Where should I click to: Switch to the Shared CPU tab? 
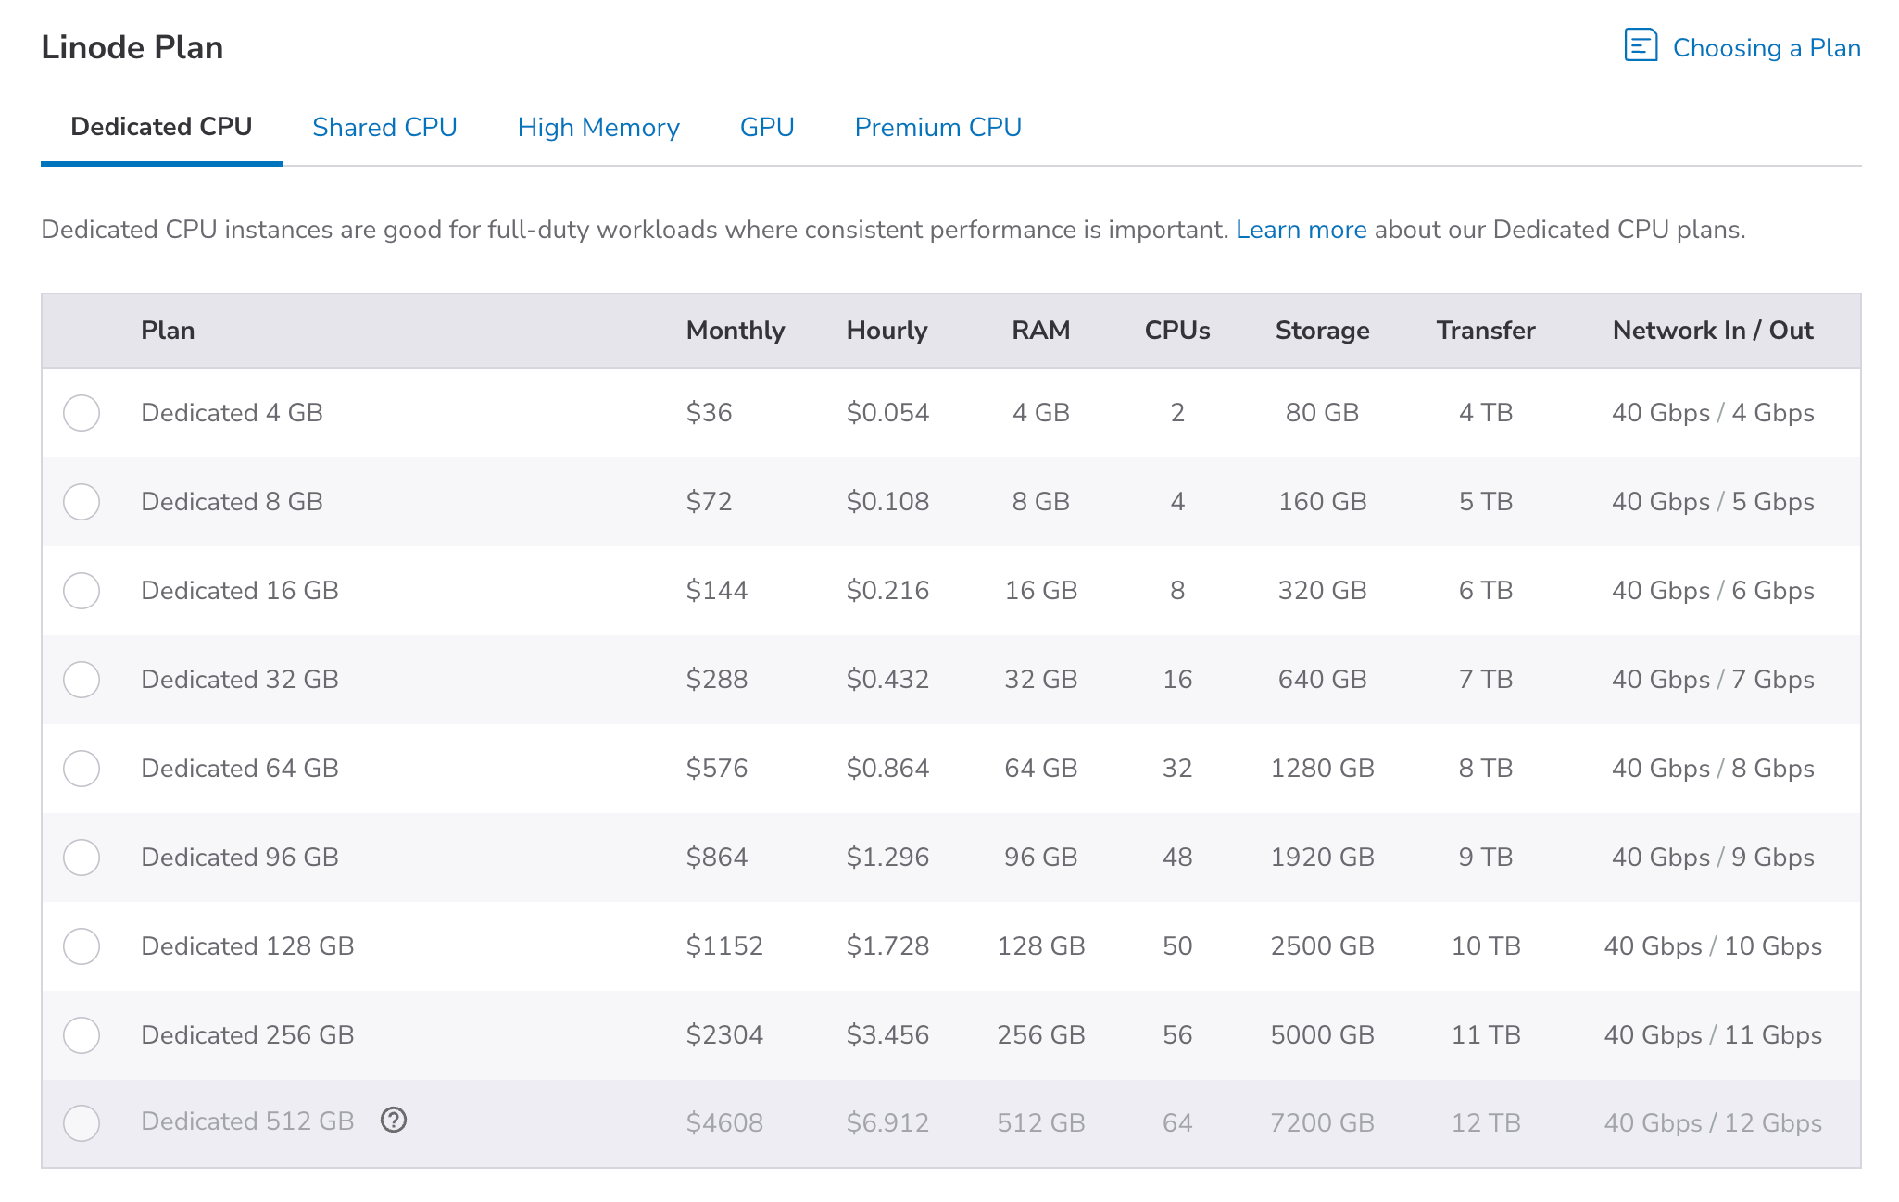[x=384, y=128]
